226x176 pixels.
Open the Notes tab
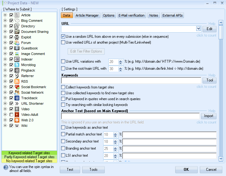tap(154, 15)
